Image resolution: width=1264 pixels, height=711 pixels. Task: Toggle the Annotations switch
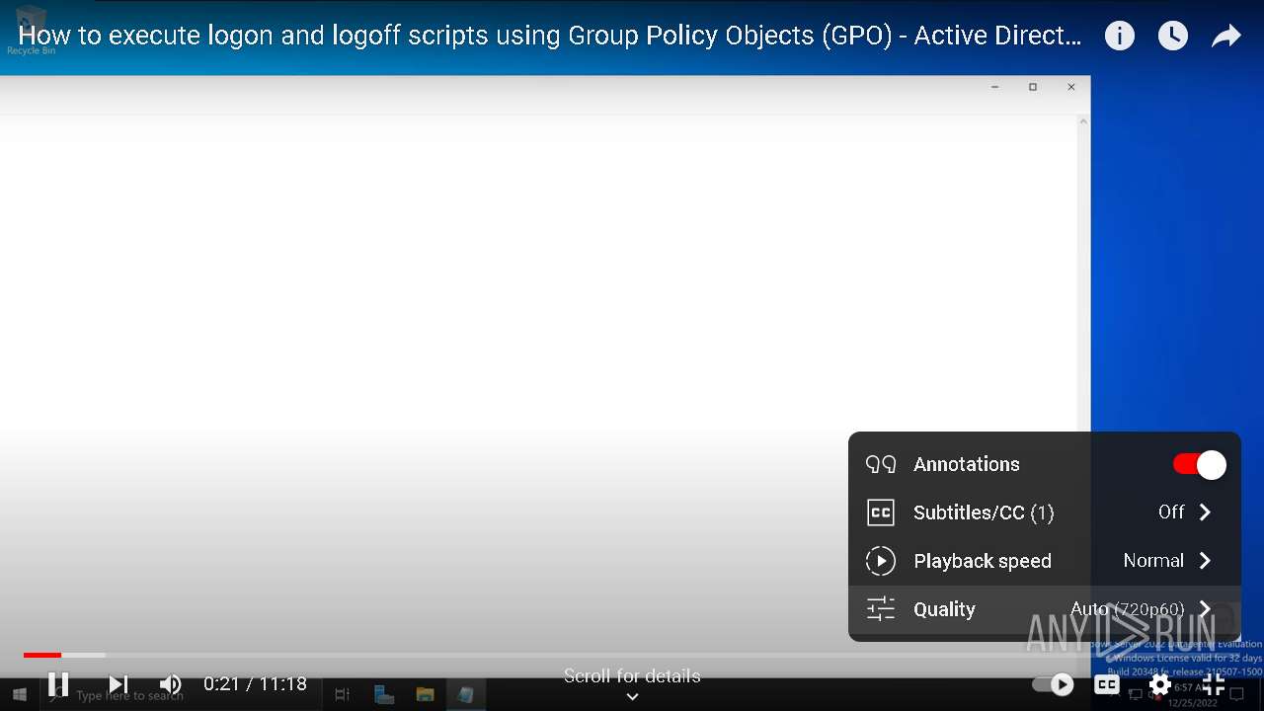point(1199,464)
